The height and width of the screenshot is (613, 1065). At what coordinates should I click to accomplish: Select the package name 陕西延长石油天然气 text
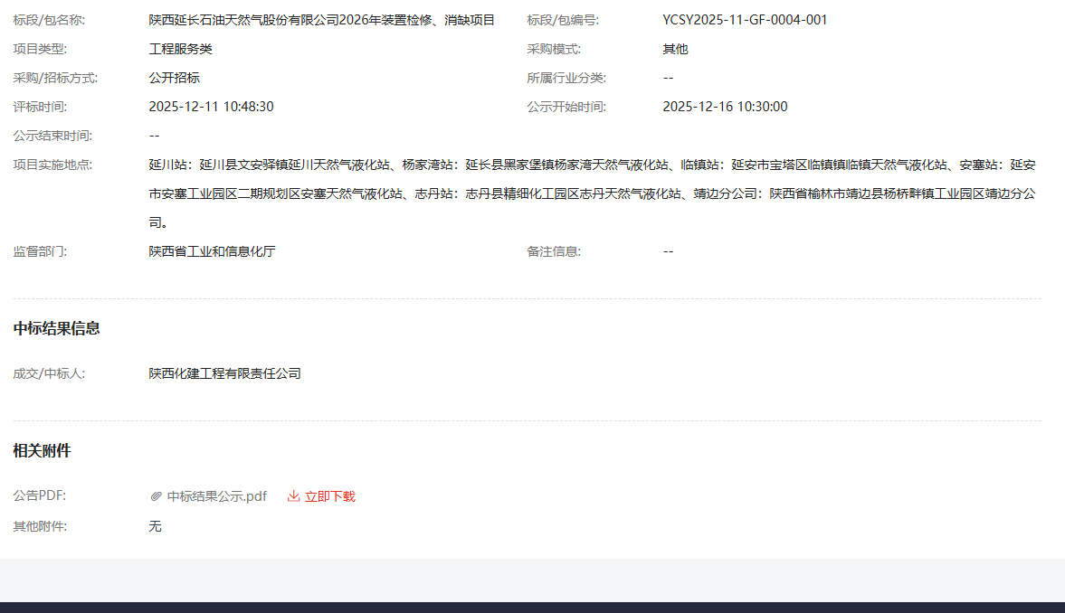tap(321, 20)
